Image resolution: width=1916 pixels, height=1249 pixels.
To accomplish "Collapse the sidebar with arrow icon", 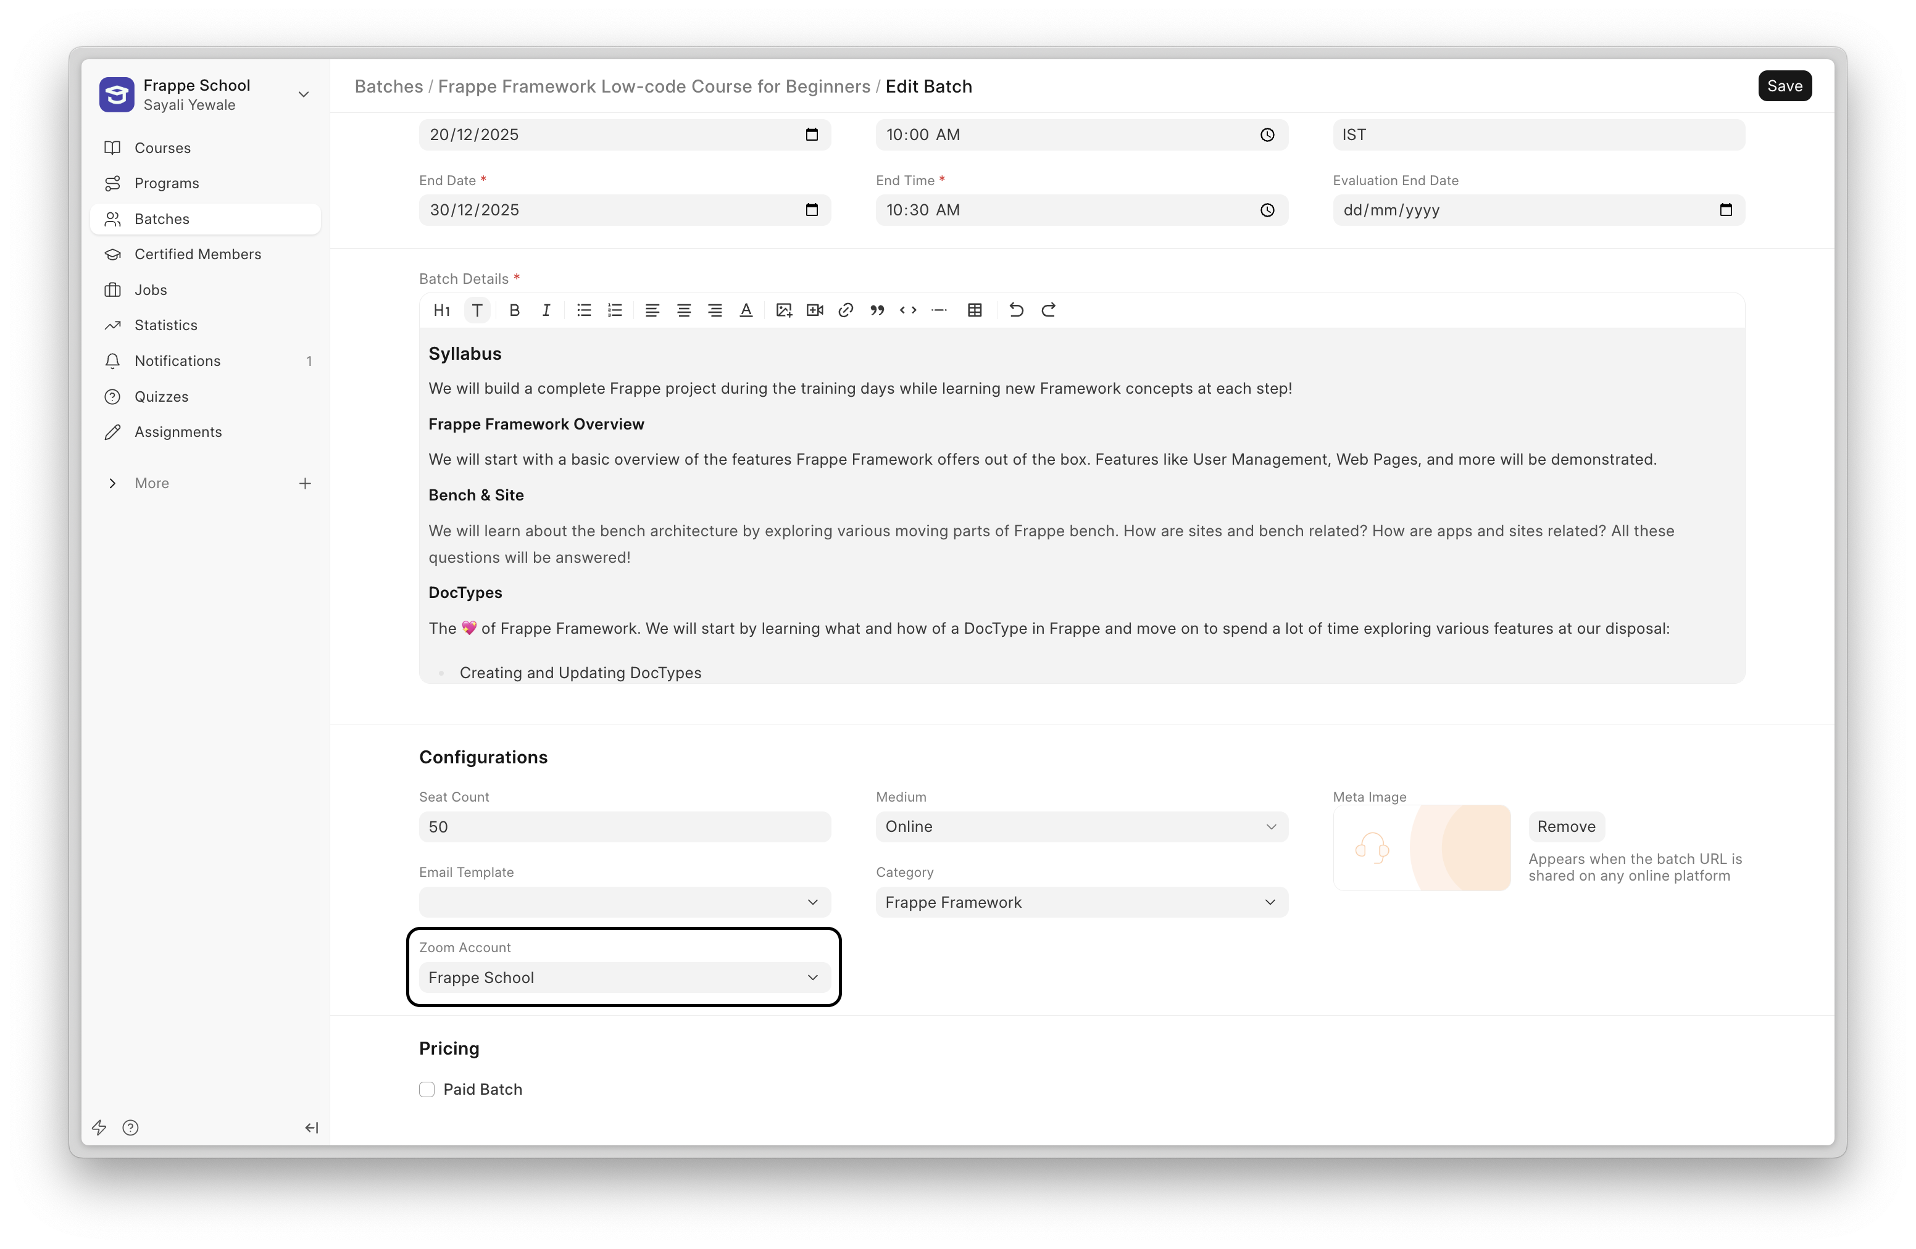I will 312,1127.
